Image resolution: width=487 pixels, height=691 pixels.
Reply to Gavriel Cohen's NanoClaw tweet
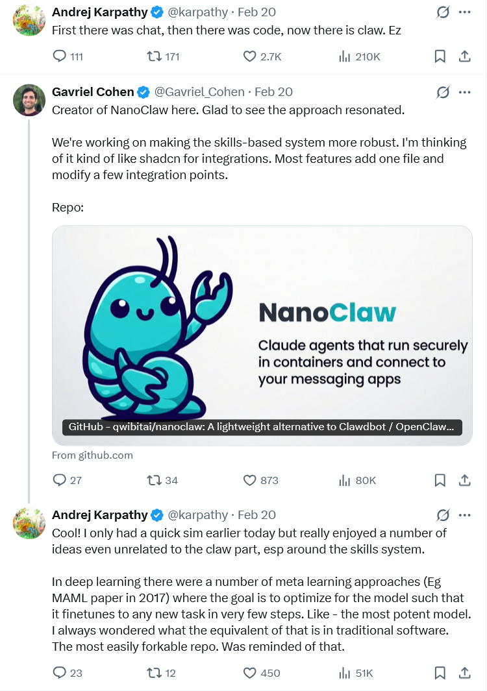coord(60,480)
